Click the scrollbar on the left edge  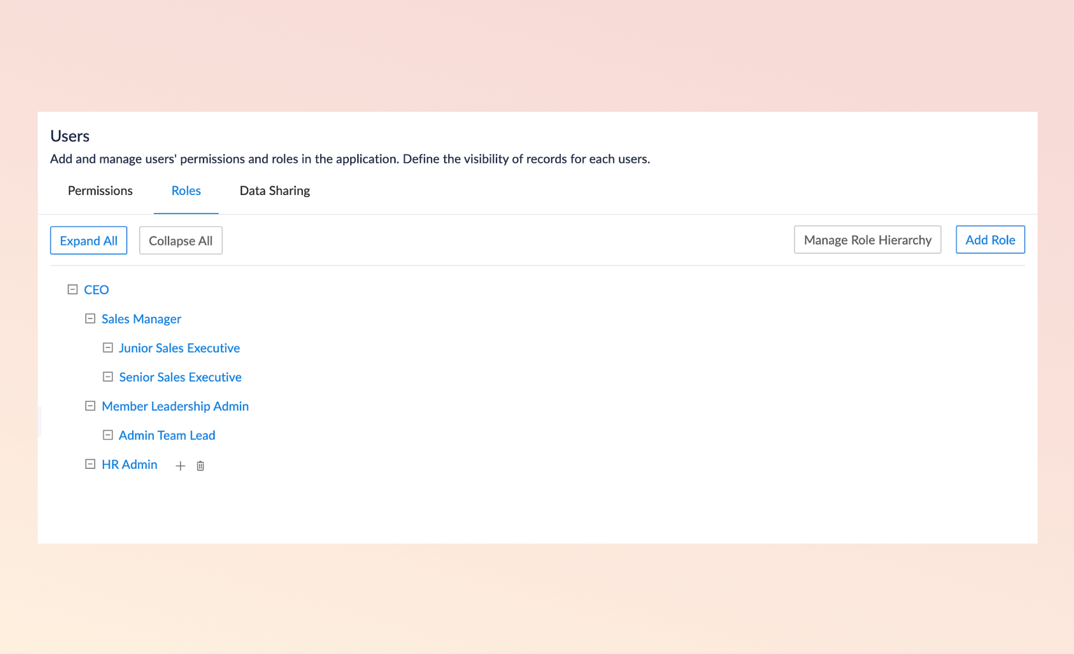tap(40, 421)
